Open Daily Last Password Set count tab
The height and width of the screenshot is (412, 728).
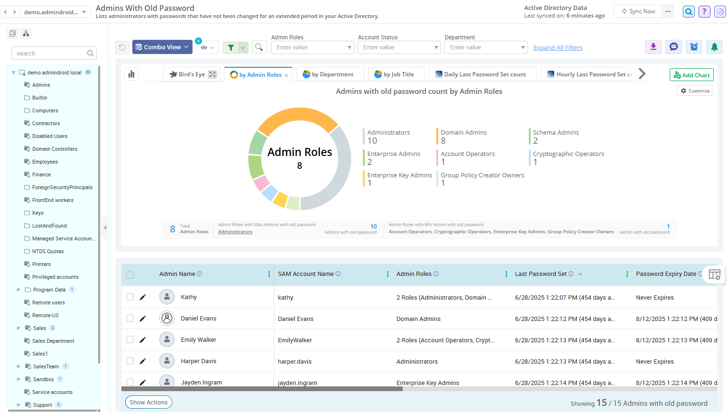[483, 74]
